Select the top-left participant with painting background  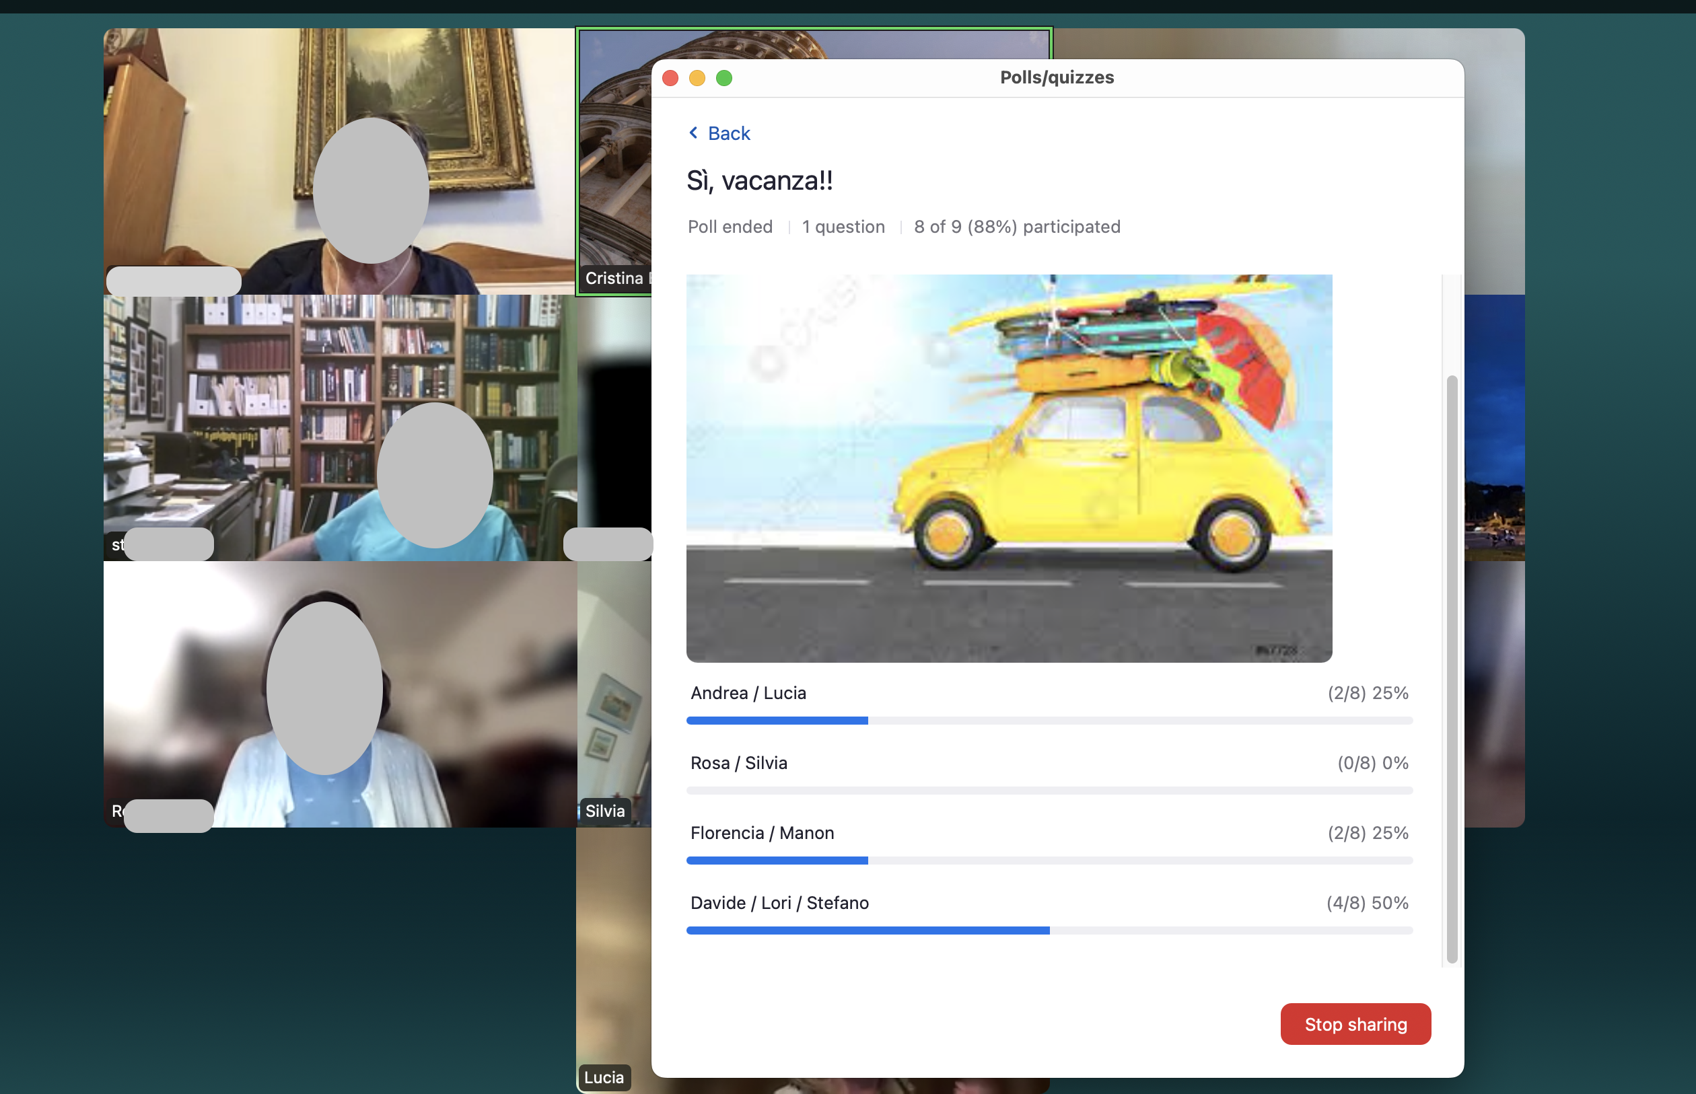click(339, 161)
